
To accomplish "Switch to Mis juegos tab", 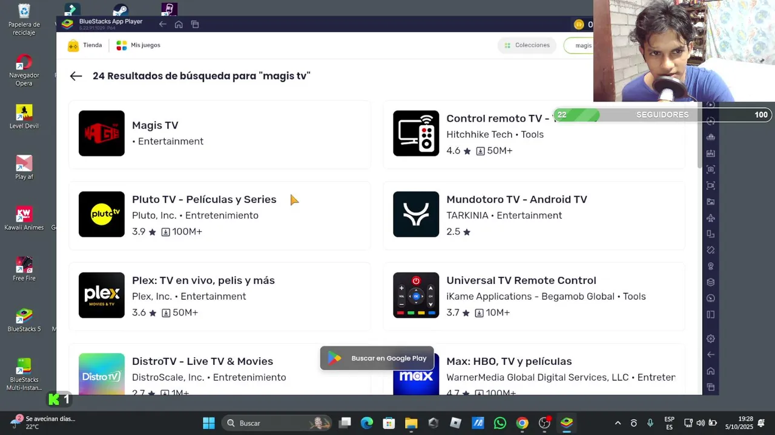I will (138, 45).
